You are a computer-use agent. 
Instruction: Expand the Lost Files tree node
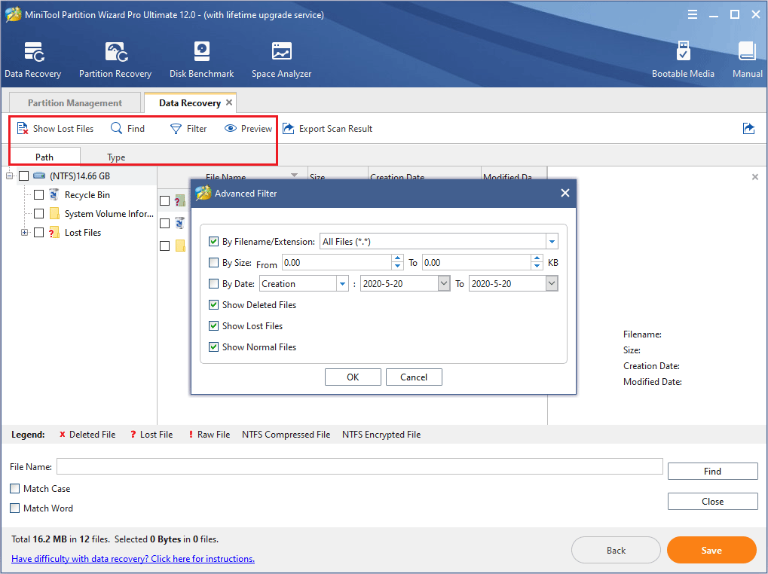tap(24, 233)
